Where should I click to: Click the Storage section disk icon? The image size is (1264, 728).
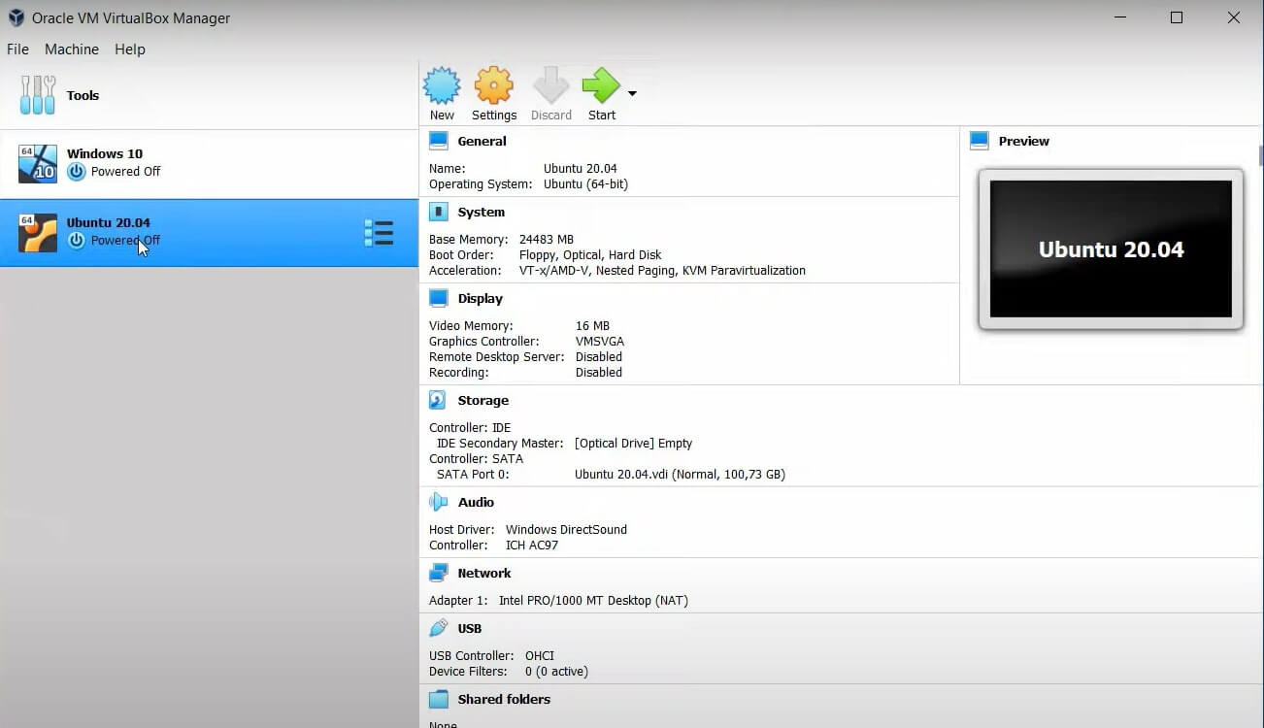click(x=439, y=400)
